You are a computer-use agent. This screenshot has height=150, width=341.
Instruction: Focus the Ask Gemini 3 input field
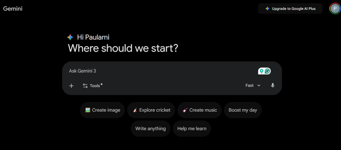point(160,71)
